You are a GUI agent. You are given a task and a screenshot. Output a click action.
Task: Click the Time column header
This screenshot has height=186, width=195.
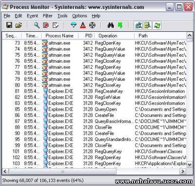coord(32,36)
